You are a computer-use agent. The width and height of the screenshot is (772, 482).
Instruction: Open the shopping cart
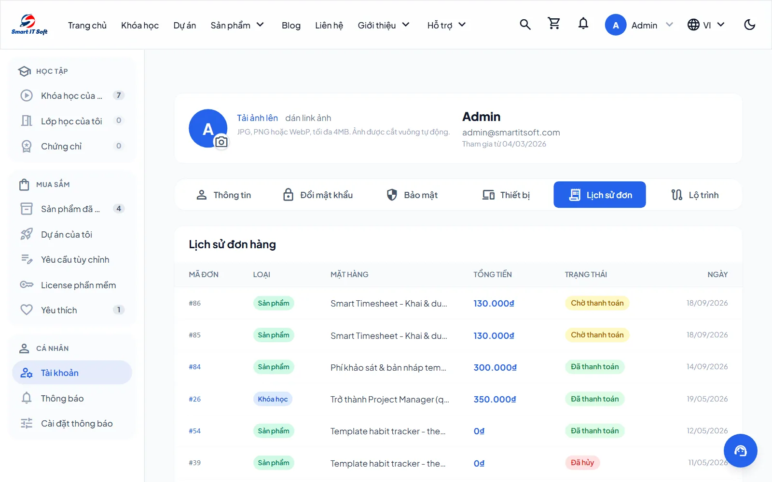click(x=554, y=24)
